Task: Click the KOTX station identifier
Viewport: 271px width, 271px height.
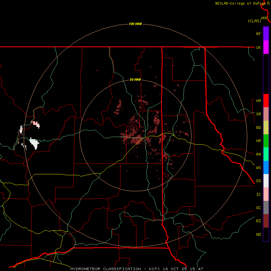Action: 154,269
